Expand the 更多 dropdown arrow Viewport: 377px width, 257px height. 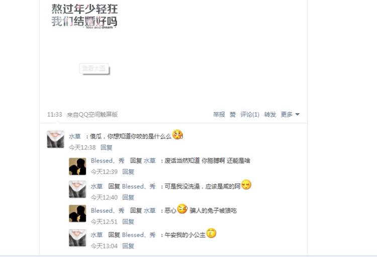point(298,115)
